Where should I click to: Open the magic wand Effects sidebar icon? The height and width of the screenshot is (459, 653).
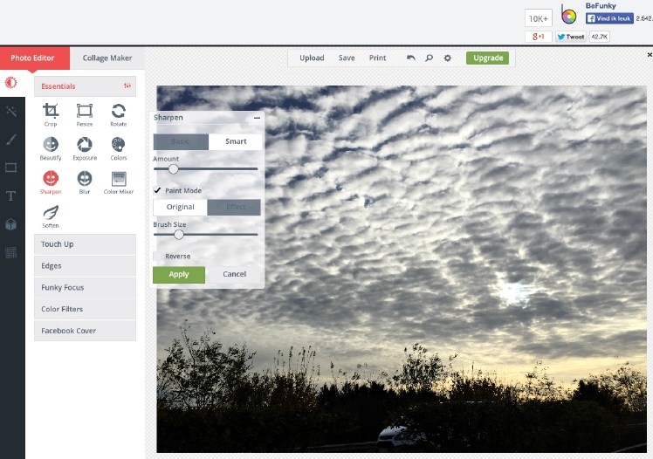tap(11, 111)
